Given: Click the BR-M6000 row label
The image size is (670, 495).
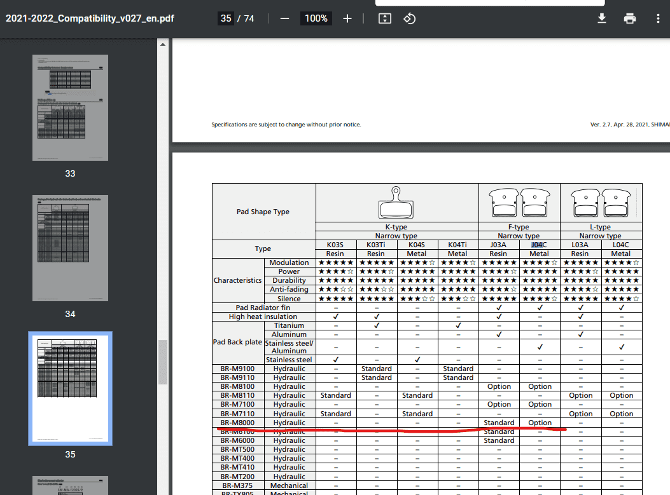Looking at the screenshot, I should (237, 440).
